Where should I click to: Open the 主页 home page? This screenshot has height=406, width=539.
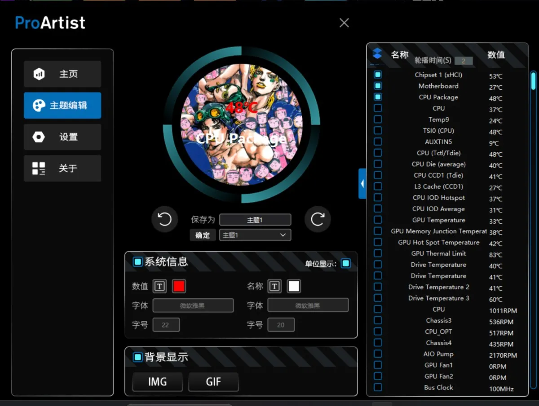pyautogui.click(x=62, y=74)
